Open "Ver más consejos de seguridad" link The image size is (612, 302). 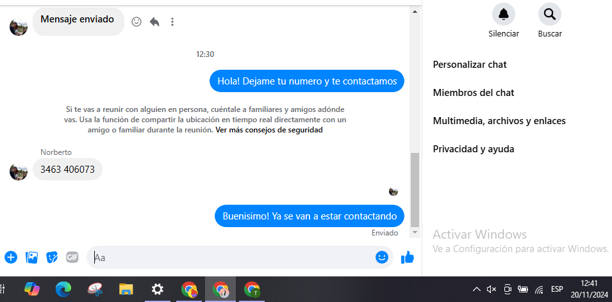tap(269, 130)
